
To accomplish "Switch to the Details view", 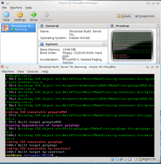I will 125,16.
